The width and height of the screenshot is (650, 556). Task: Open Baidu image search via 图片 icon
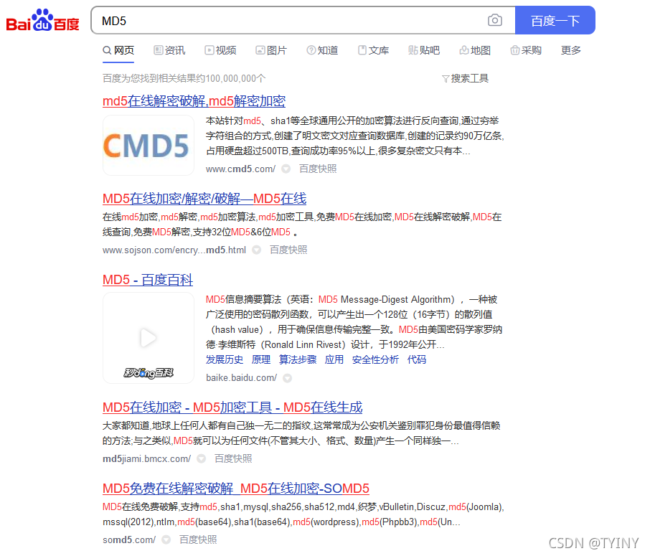260,50
